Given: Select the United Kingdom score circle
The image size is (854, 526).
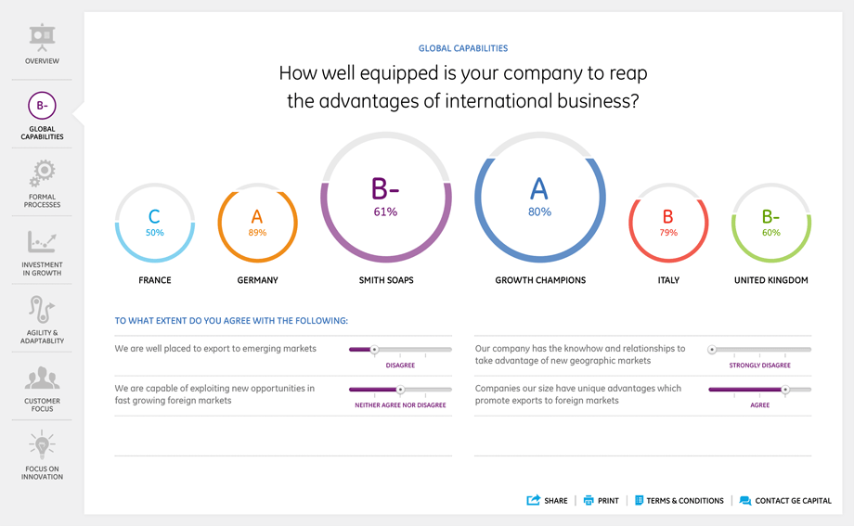Looking at the screenshot, I should click(x=770, y=224).
